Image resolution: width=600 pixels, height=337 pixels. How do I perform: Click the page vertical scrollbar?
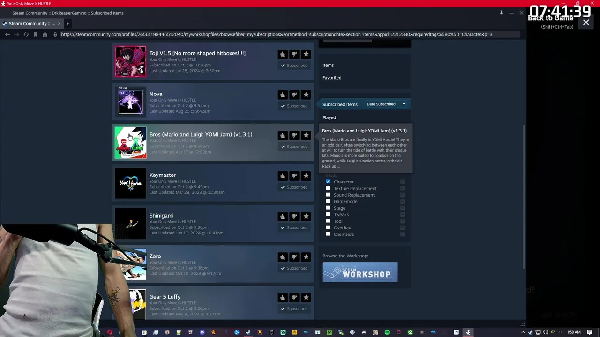click(x=524, y=197)
